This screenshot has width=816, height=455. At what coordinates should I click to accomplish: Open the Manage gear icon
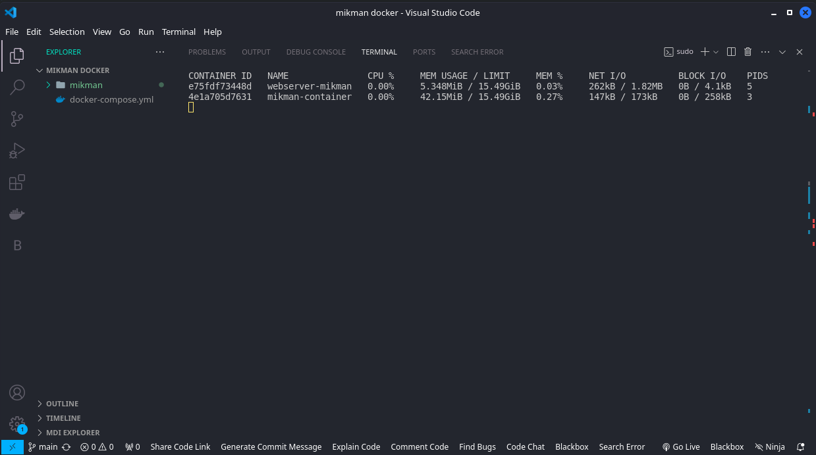click(x=17, y=424)
